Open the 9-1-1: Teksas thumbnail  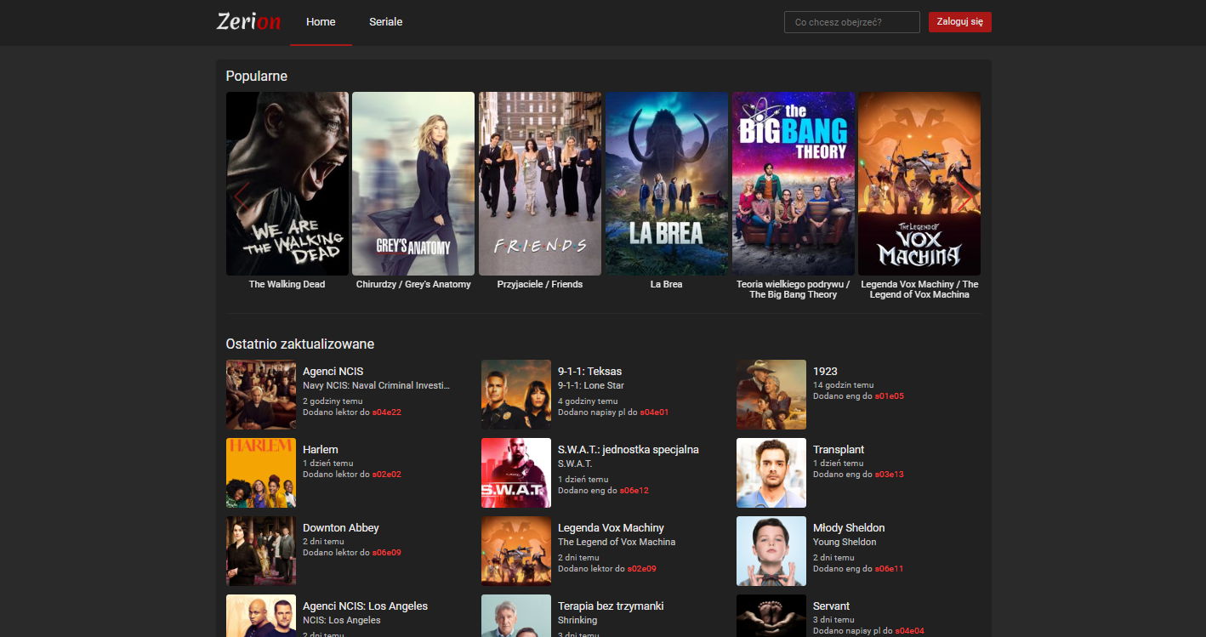516,395
